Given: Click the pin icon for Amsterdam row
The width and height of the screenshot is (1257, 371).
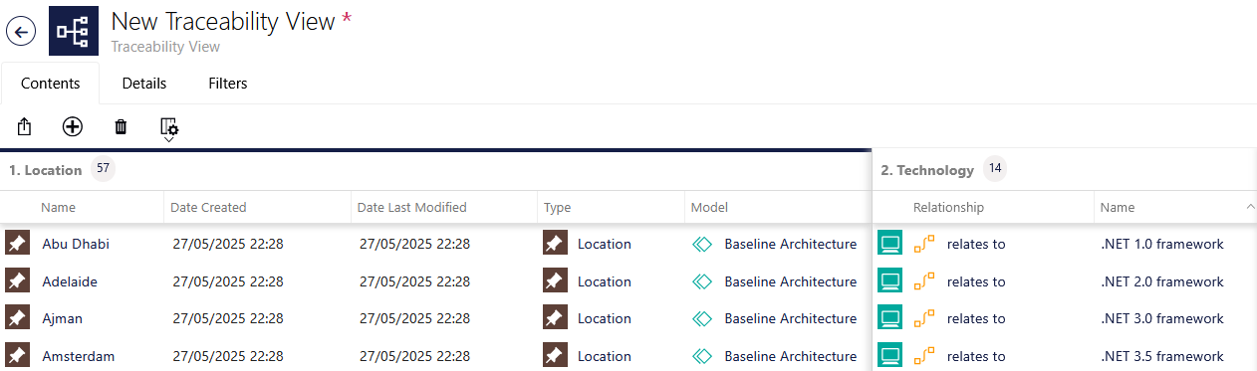Looking at the screenshot, I should click(x=17, y=356).
